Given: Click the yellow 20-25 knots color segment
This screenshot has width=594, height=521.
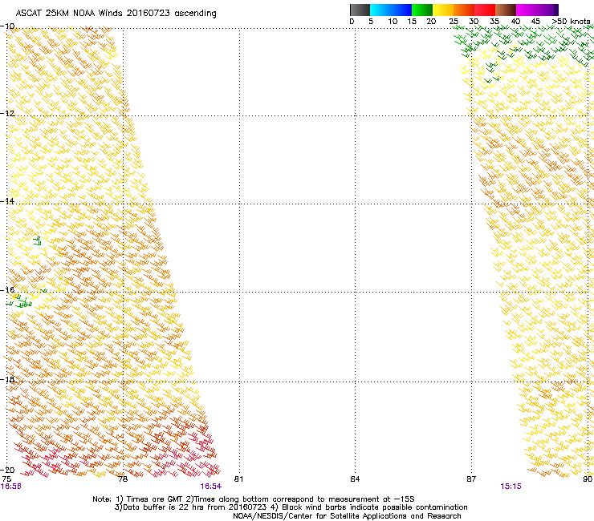Looking at the screenshot, I should 443,10.
